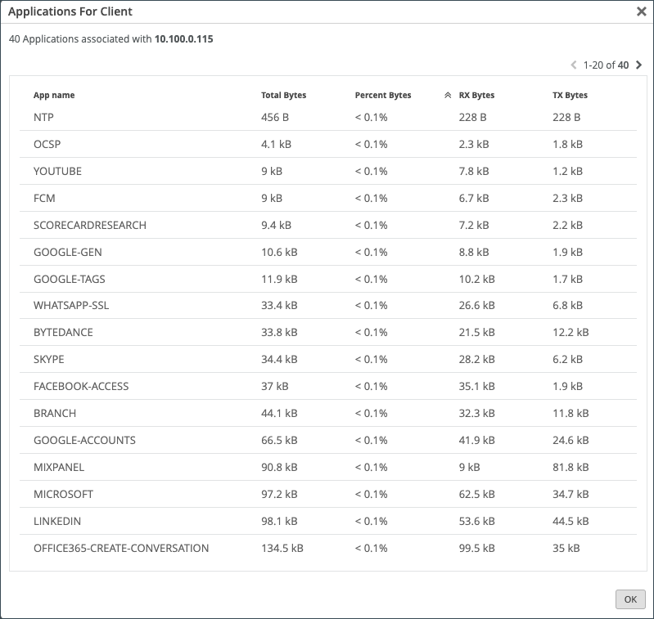Select GOOGLE-TAGS app name
This screenshot has height=619, width=654.
point(70,279)
